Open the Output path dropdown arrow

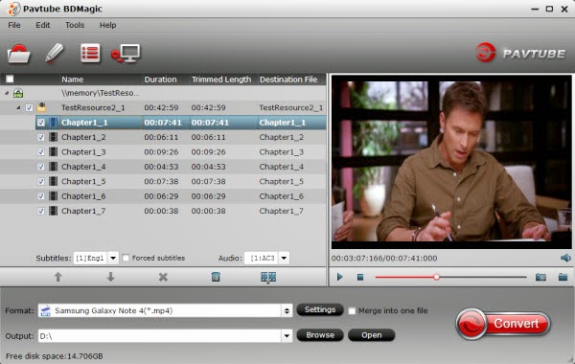287,336
